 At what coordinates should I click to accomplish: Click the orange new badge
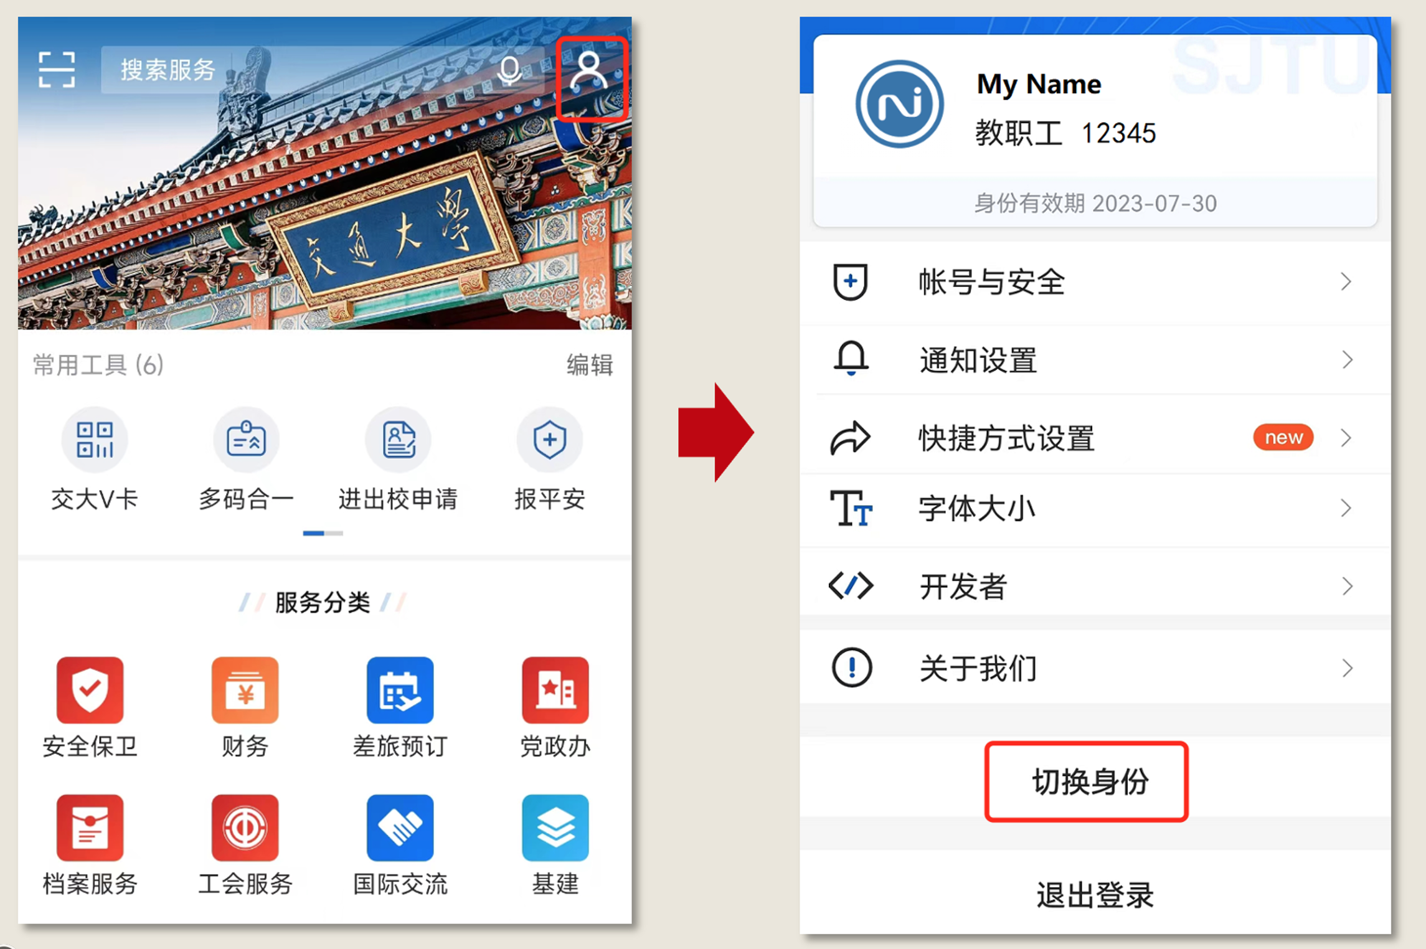pos(1283,437)
